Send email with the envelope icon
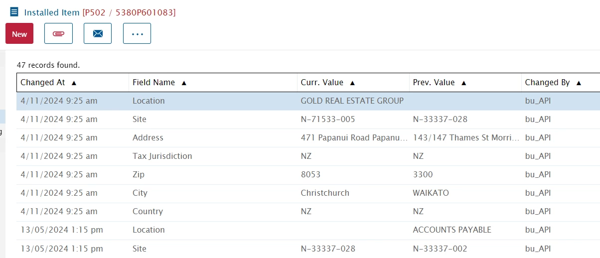The image size is (600, 258). (x=98, y=33)
